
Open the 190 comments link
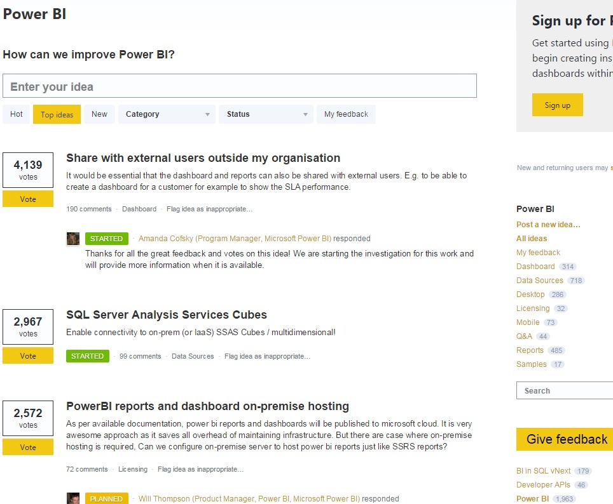[89, 209]
